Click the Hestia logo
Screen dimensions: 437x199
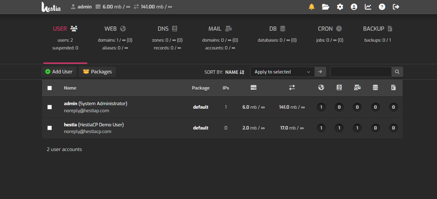tap(51, 7)
